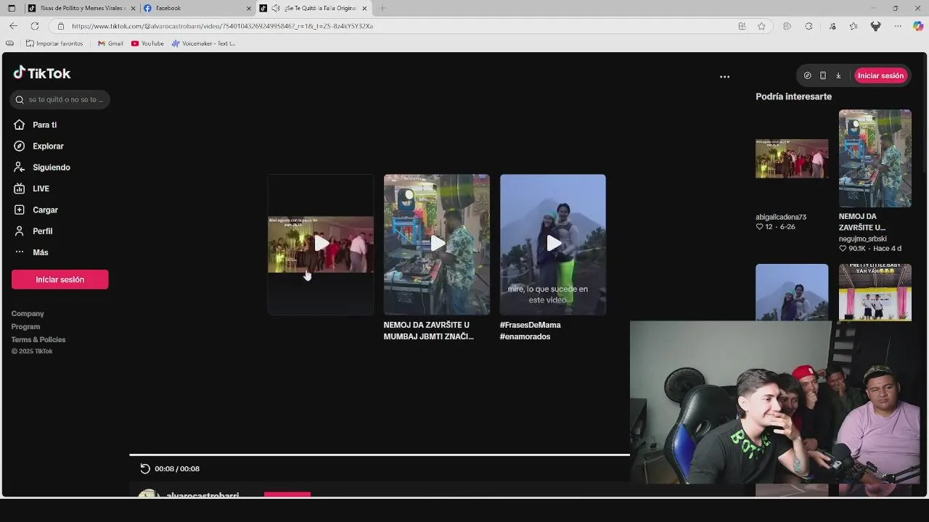
Task: Open the YouTube bookmark
Action: [147, 43]
